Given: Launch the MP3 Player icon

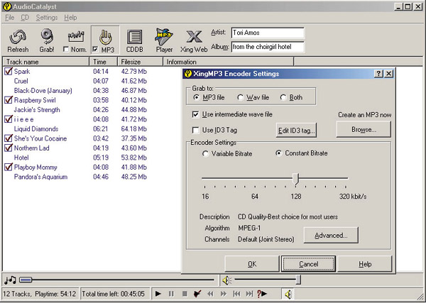Looking at the screenshot, I should pos(164,37).
